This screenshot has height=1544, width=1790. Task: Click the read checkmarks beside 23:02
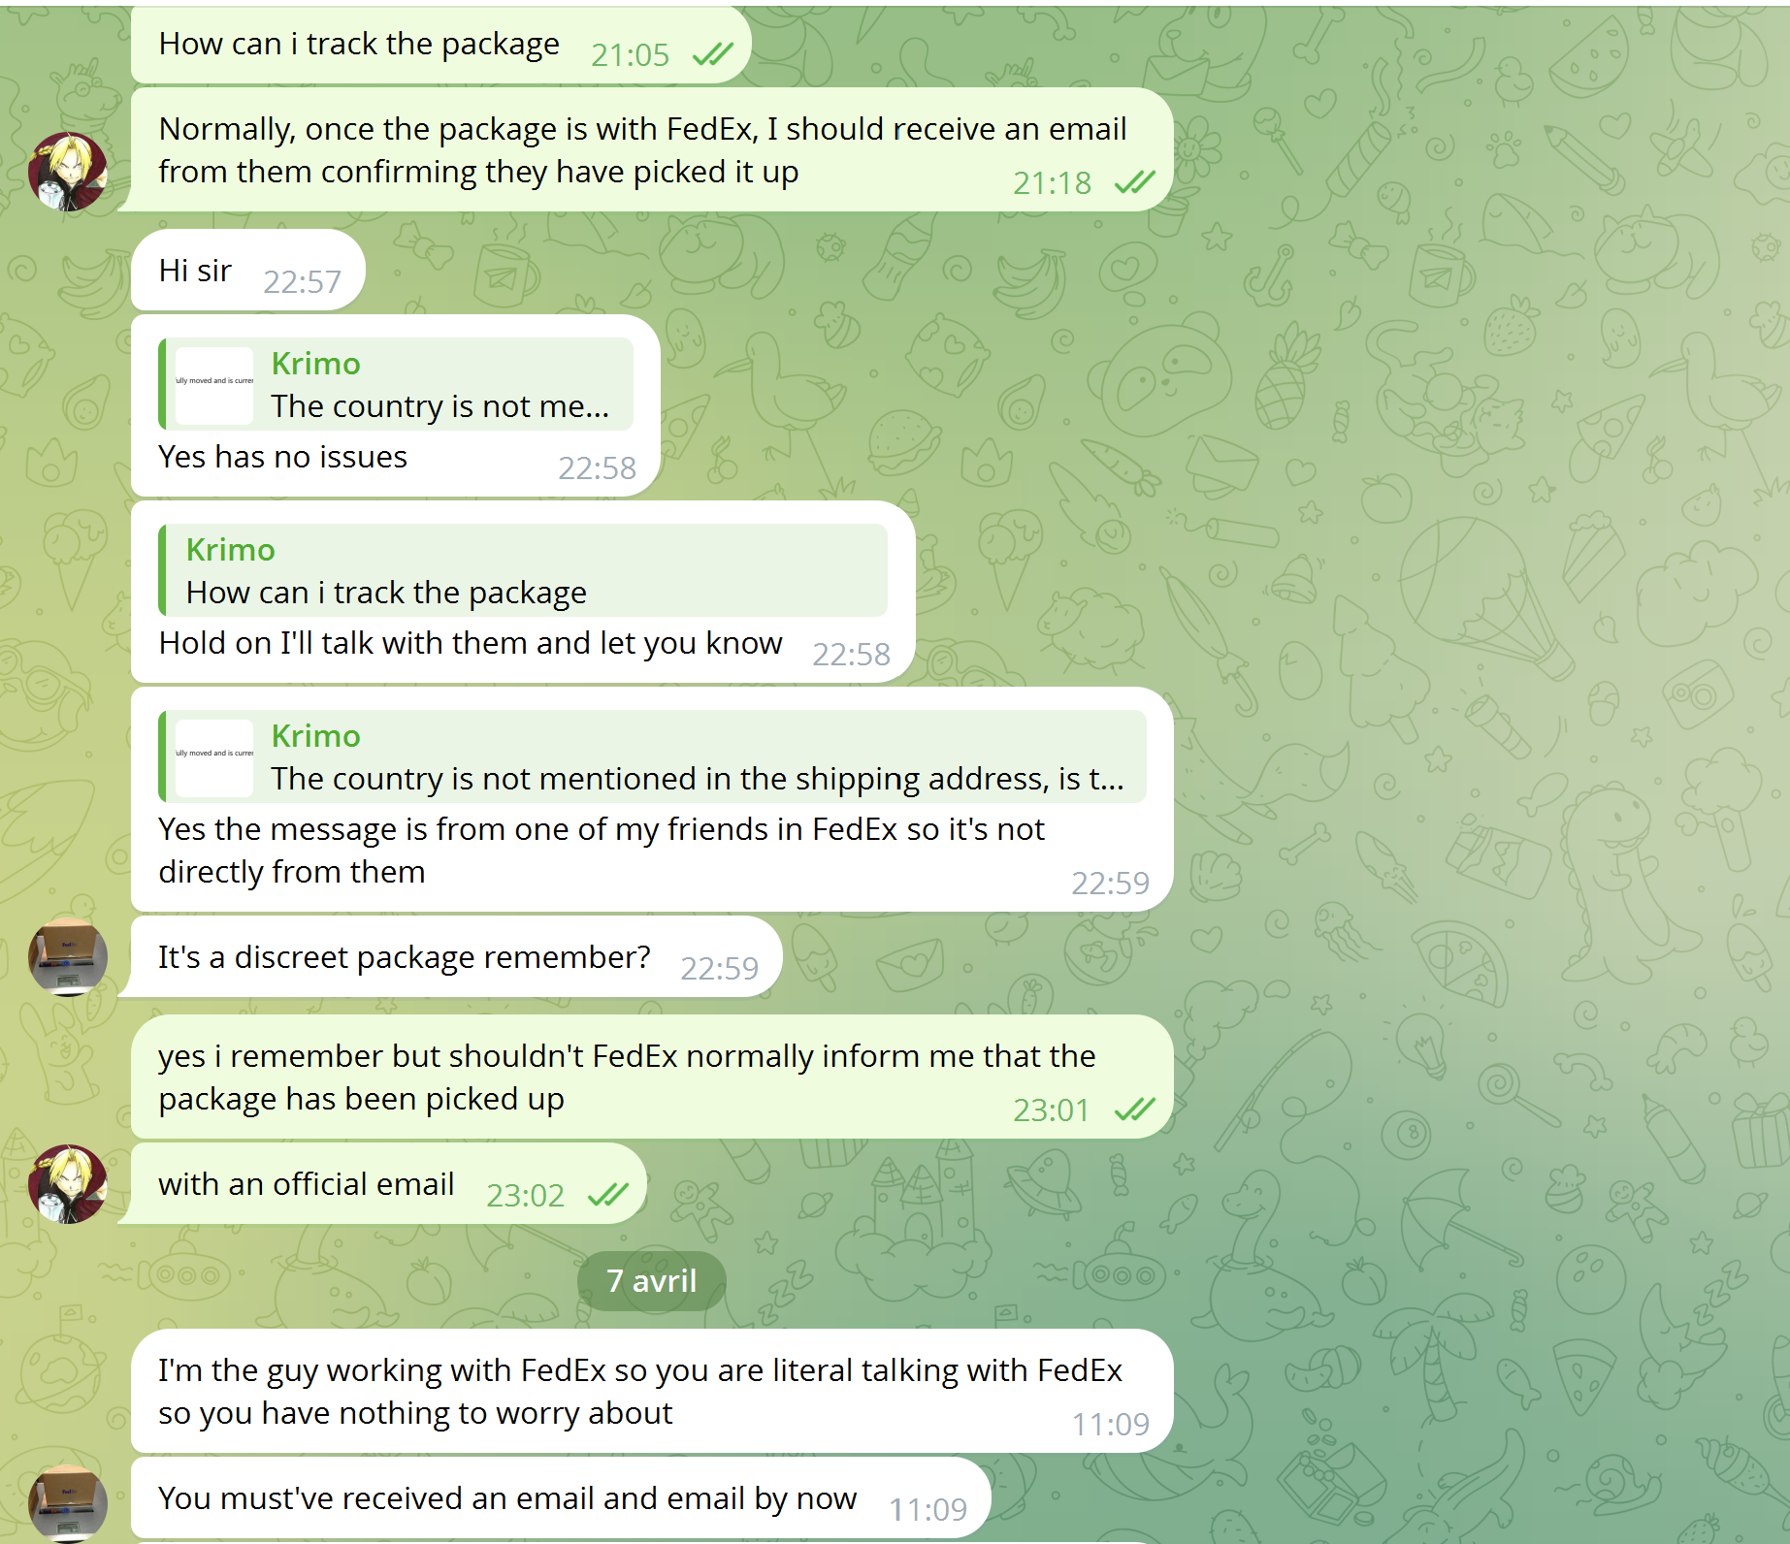[608, 1195]
